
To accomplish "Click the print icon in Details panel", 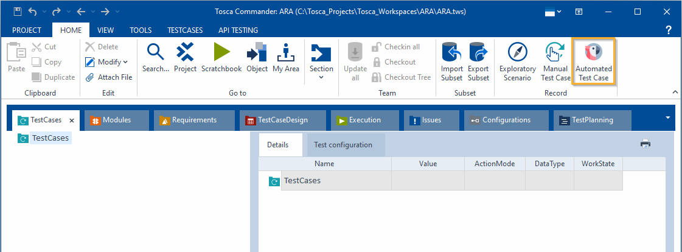I will click(645, 144).
